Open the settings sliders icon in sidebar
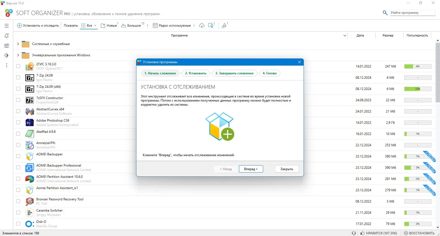 pos(7,46)
